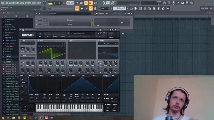Click the Serum Menu button
The image size is (214, 120).
[x=105, y=33]
